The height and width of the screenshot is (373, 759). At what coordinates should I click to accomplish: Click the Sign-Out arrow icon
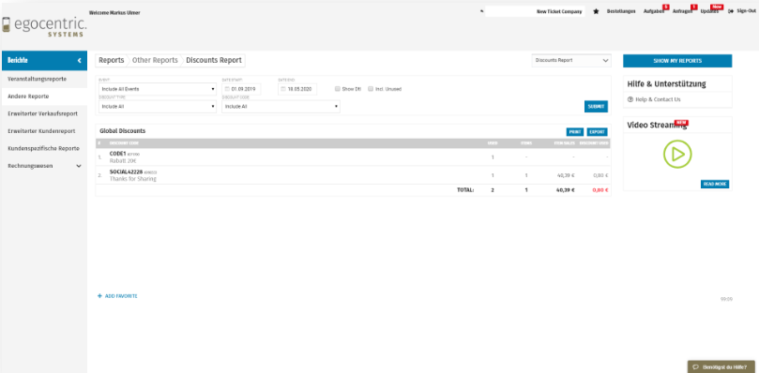click(x=731, y=11)
